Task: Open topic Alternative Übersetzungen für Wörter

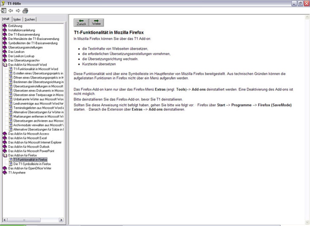Action: [39, 112]
